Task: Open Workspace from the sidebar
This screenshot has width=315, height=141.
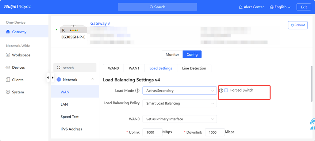Action: pos(21,55)
